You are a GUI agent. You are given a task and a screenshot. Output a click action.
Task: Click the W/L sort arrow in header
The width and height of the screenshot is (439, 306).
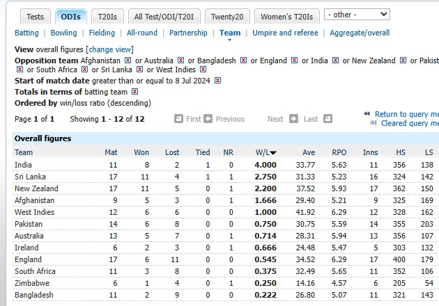click(x=273, y=153)
